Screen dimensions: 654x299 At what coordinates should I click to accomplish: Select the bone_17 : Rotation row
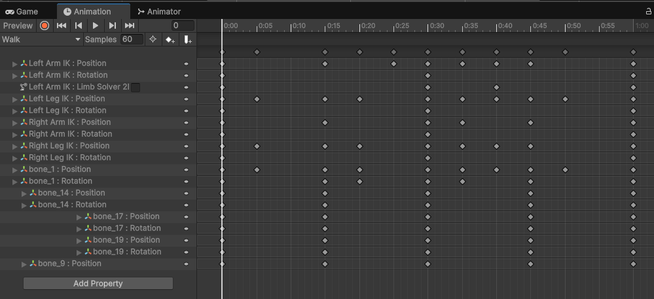98,228
